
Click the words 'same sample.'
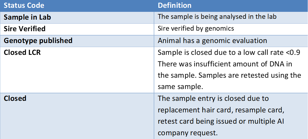click(x=180, y=87)
